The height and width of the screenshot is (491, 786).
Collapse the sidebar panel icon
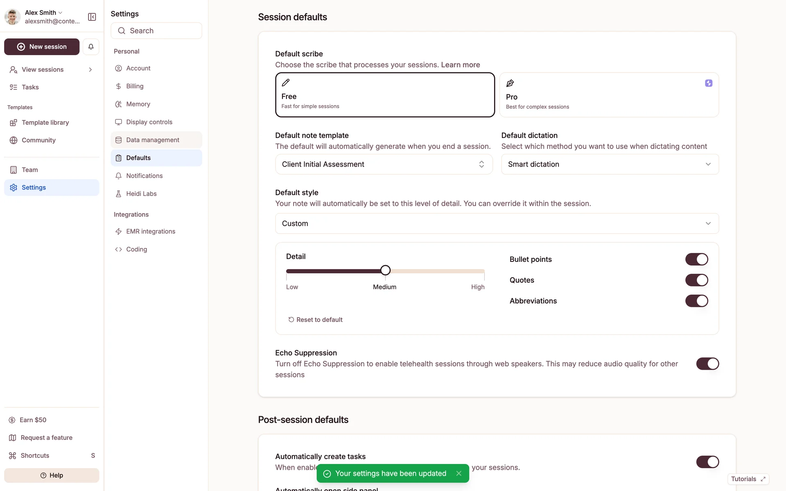(x=92, y=17)
